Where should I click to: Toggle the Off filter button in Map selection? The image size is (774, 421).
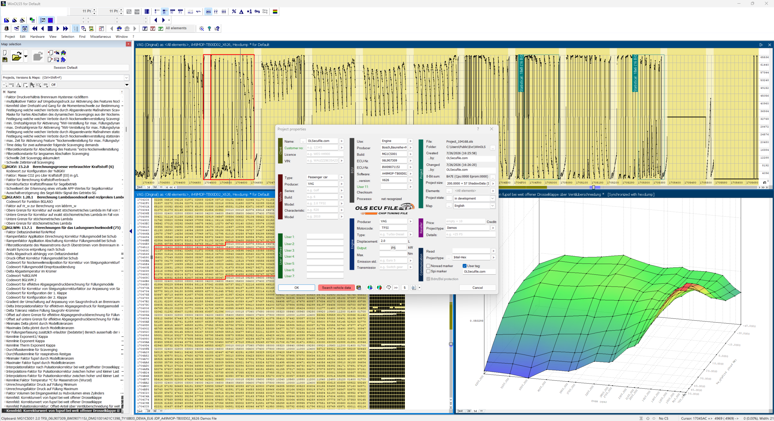coord(54,85)
